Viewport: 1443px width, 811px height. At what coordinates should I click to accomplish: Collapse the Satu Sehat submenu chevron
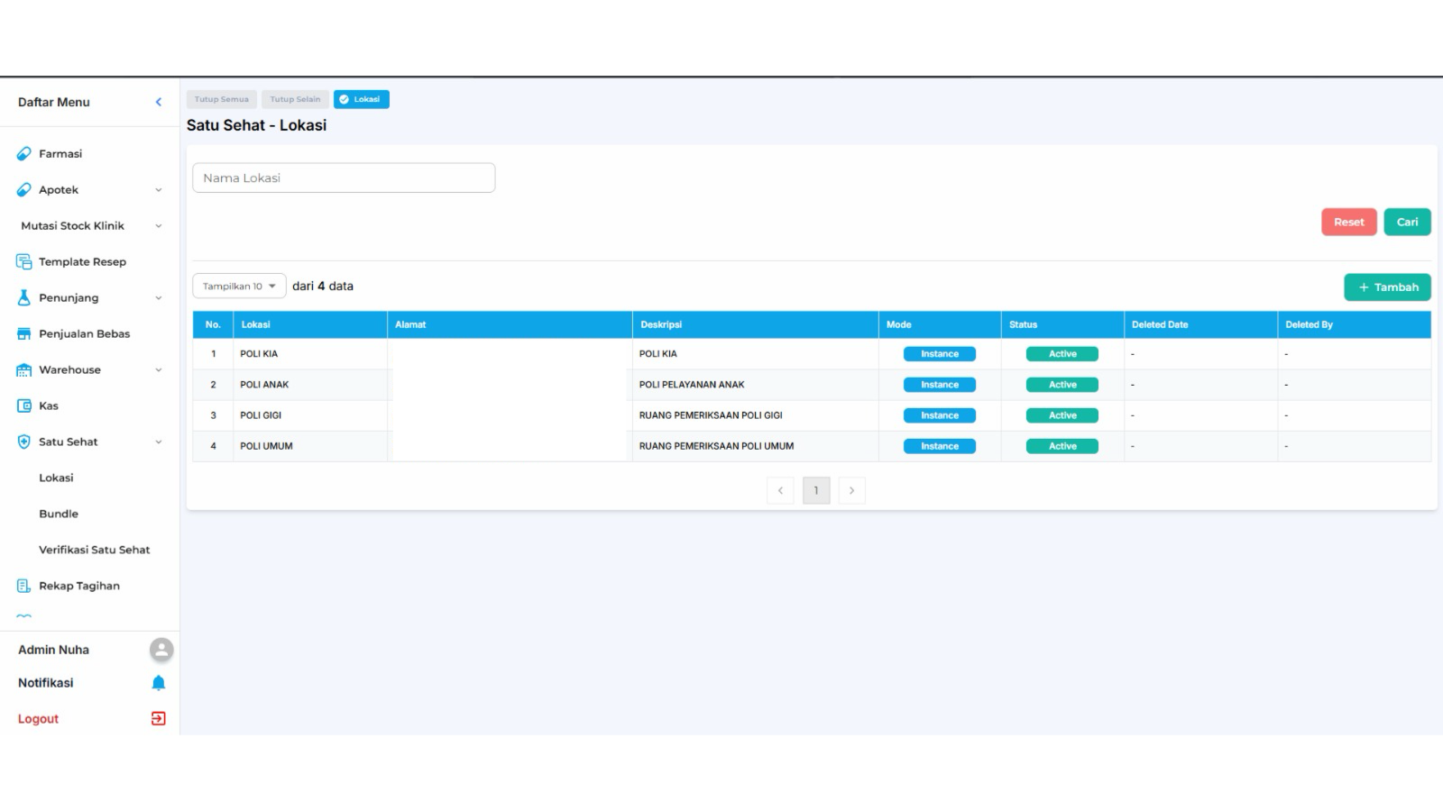click(159, 442)
